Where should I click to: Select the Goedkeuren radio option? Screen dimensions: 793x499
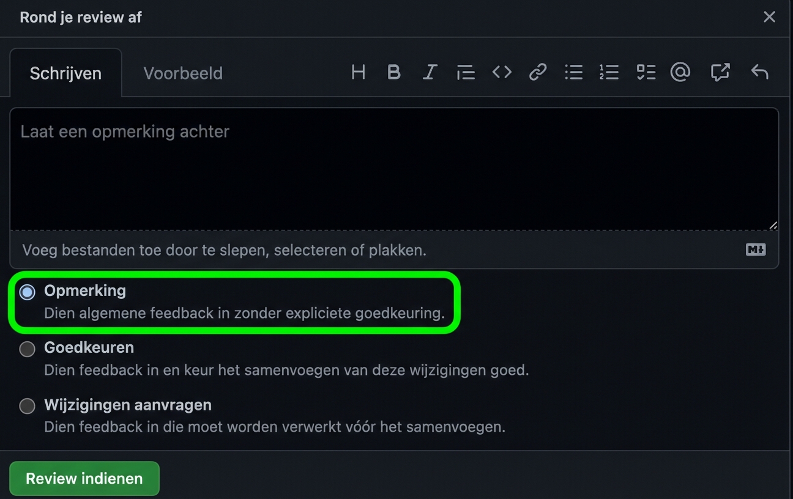tap(28, 349)
